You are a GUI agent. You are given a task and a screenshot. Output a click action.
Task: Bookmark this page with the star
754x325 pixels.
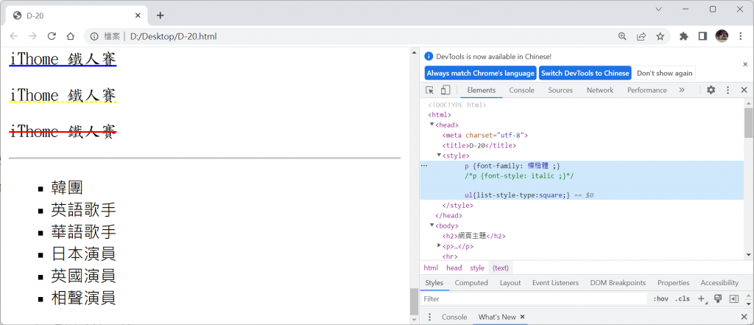click(660, 36)
